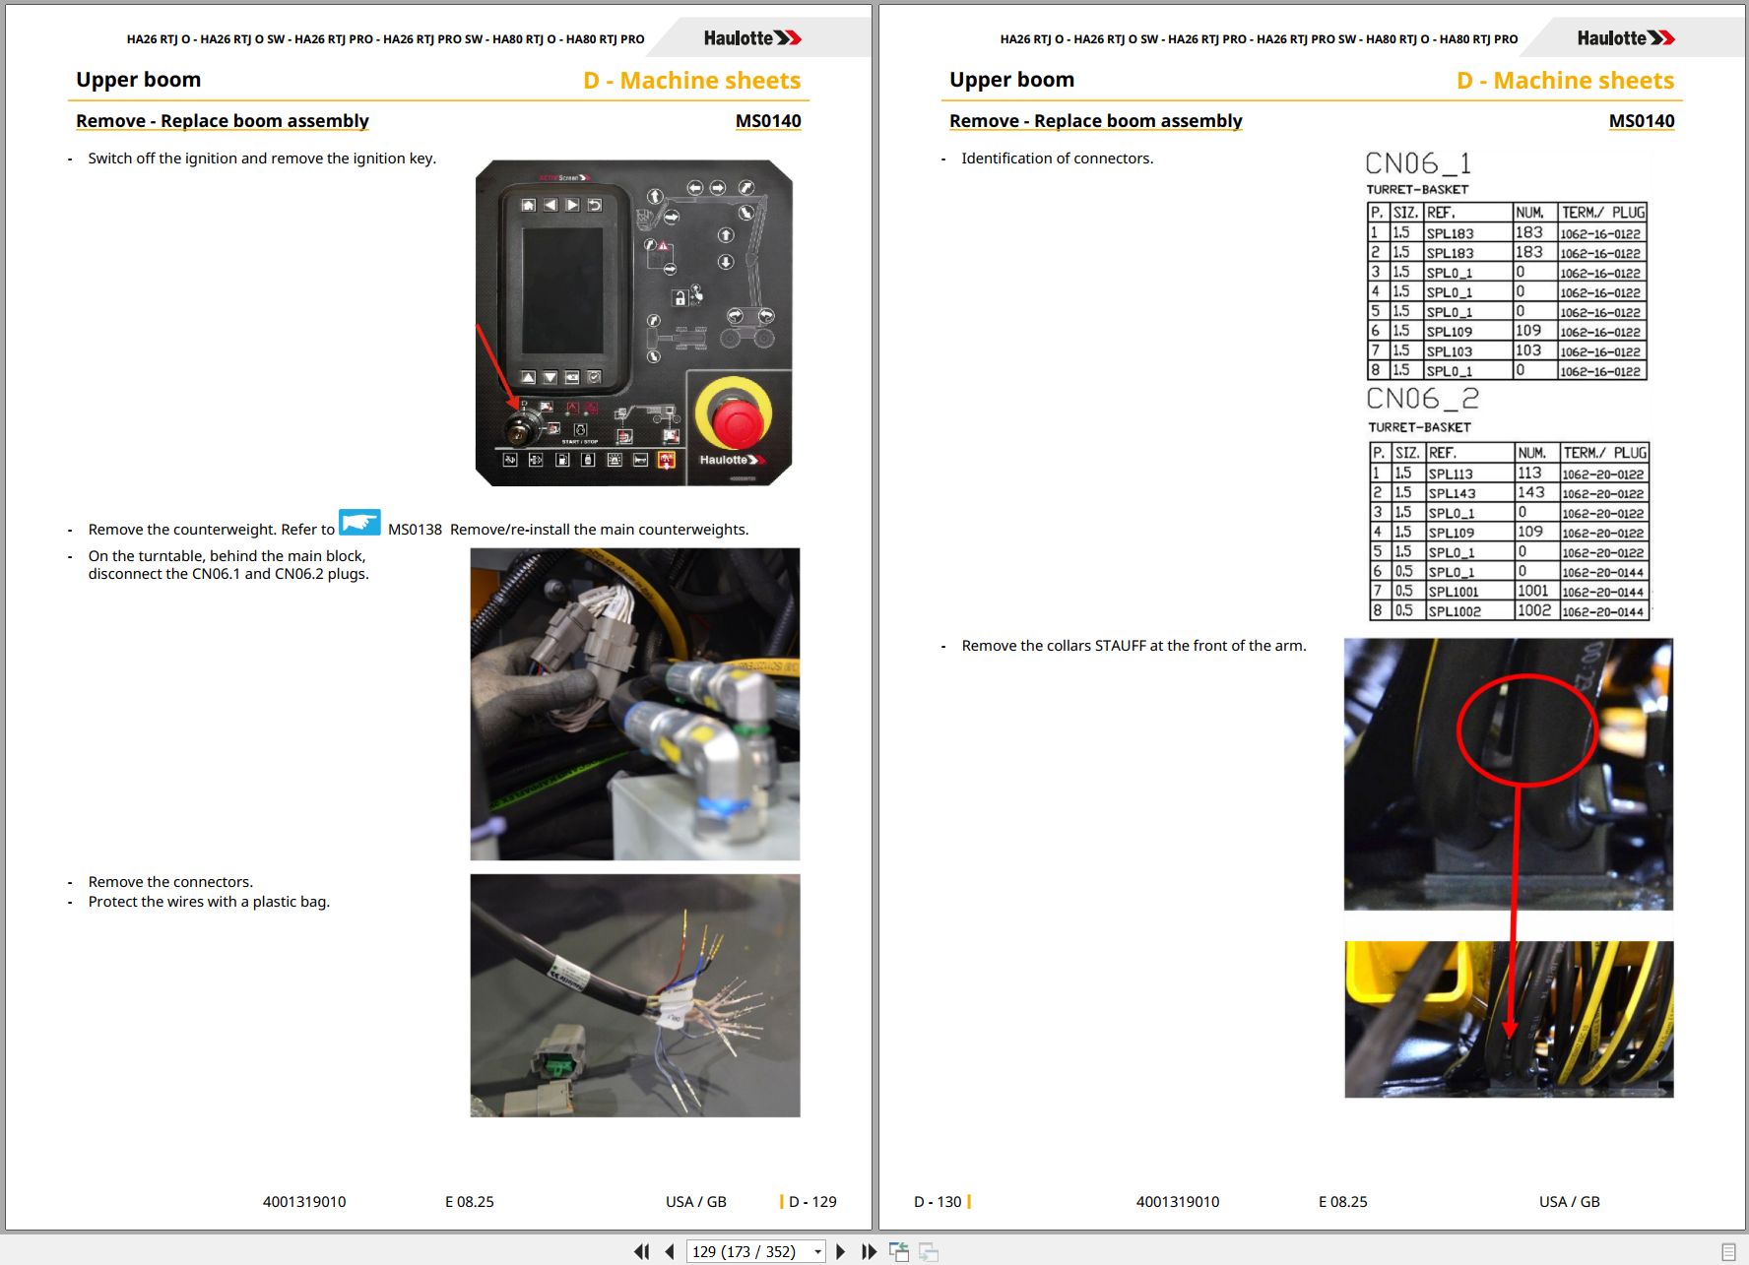
Task: Click the CN06 plugs disconnect photo
Action: pos(635,704)
